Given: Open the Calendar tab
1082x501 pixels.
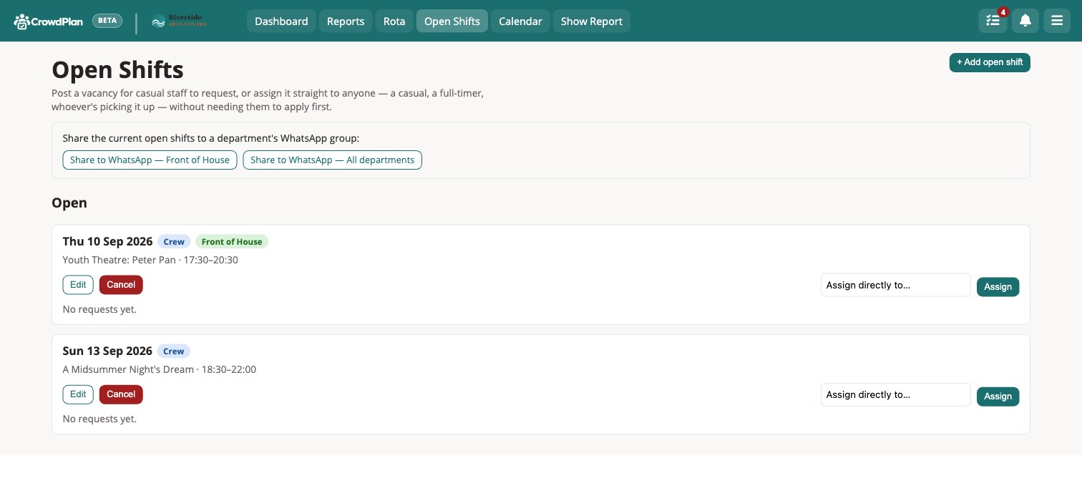Looking at the screenshot, I should tap(520, 21).
